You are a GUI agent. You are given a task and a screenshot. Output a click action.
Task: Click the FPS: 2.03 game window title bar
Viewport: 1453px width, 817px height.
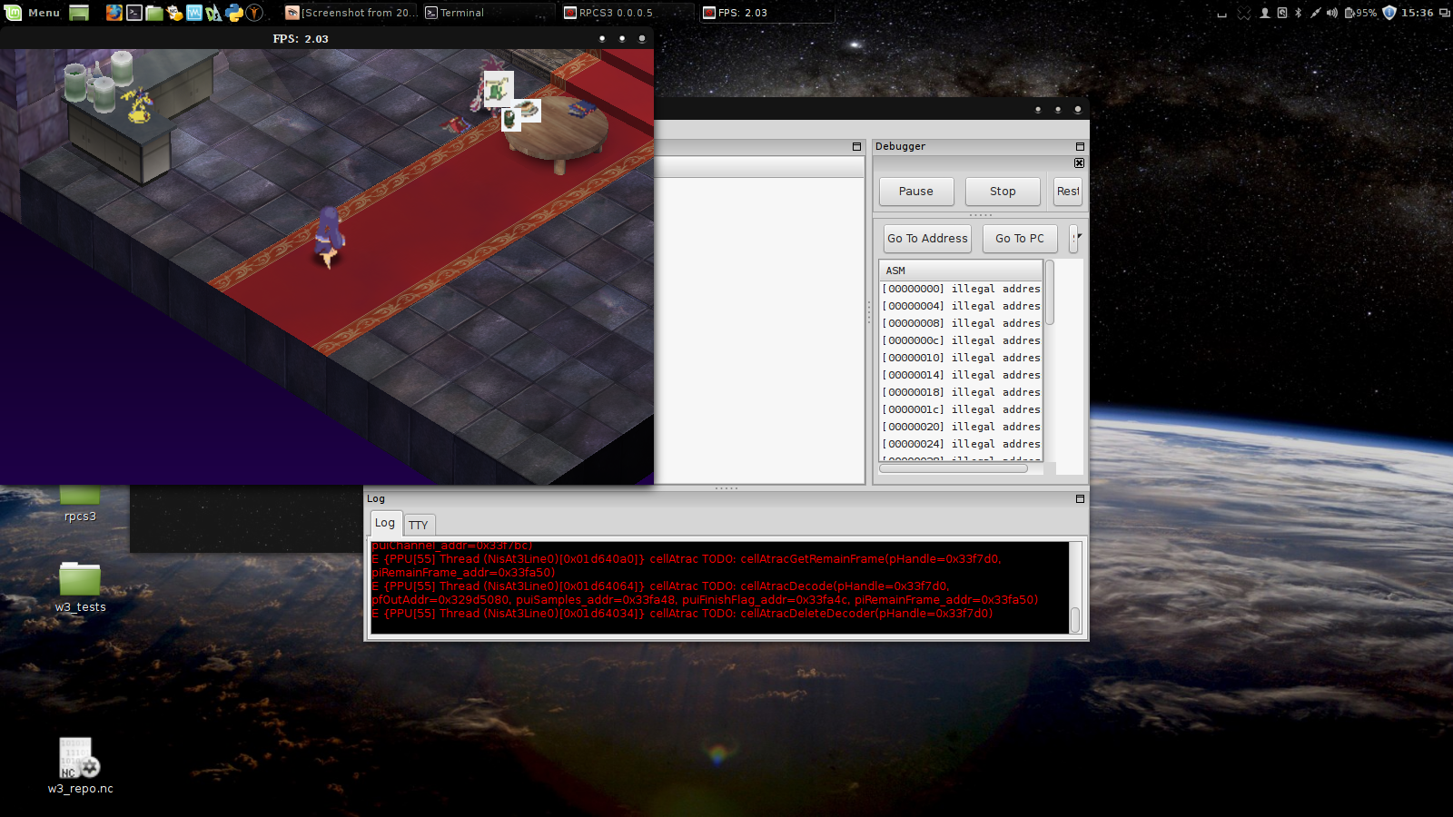[327, 38]
